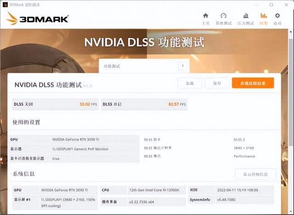Maximize the 3DMark window
Viewport: 294px width, 215px height.
click(271, 5)
